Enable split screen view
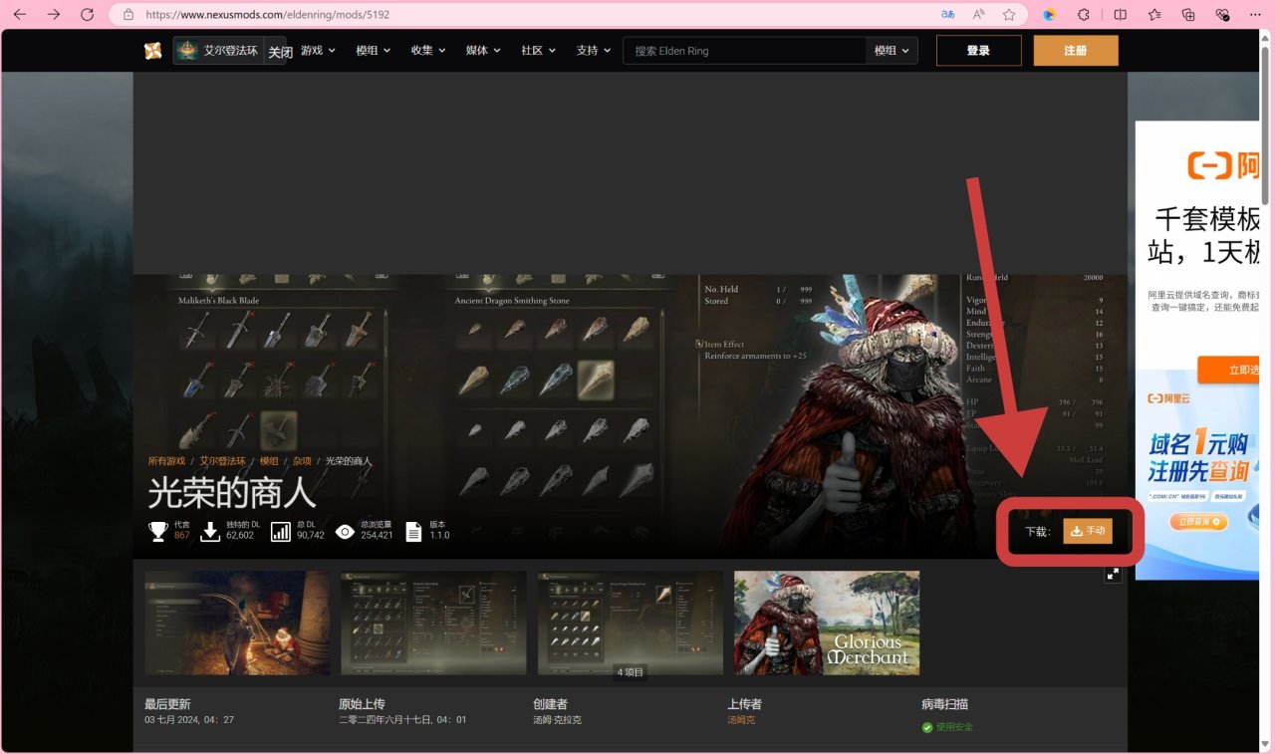 point(1121,15)
